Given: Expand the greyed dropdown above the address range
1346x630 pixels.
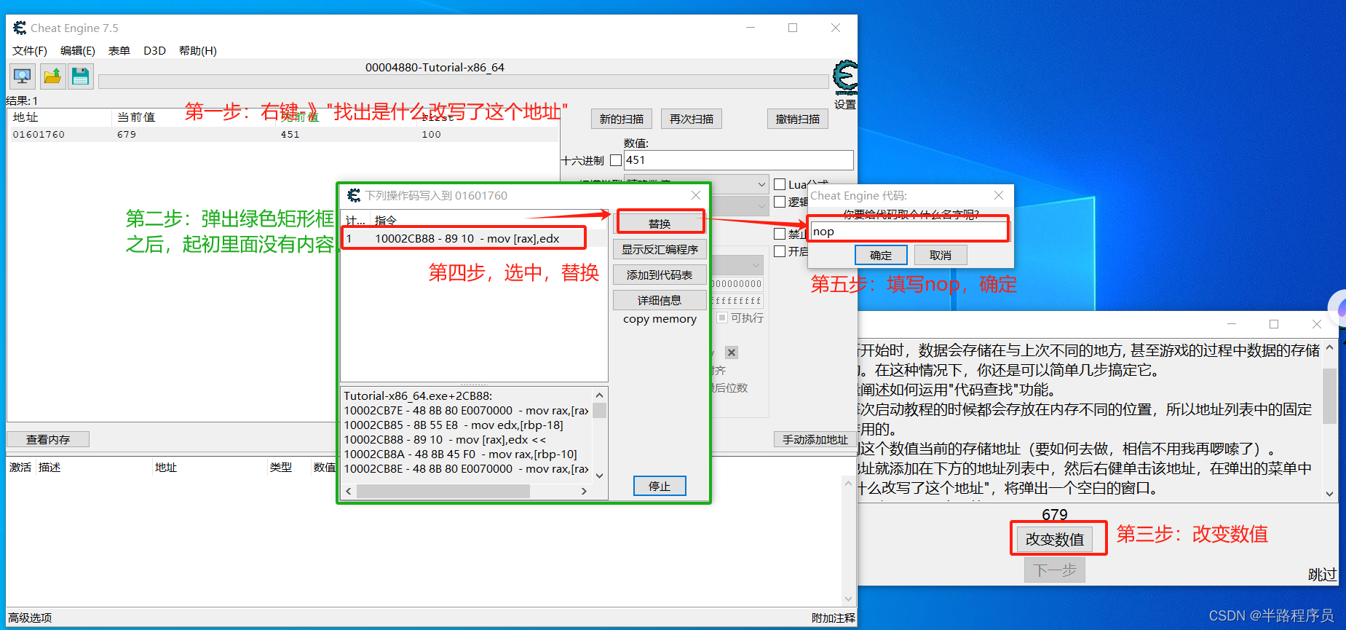Looking at the screenshot, I should [756, 265].
